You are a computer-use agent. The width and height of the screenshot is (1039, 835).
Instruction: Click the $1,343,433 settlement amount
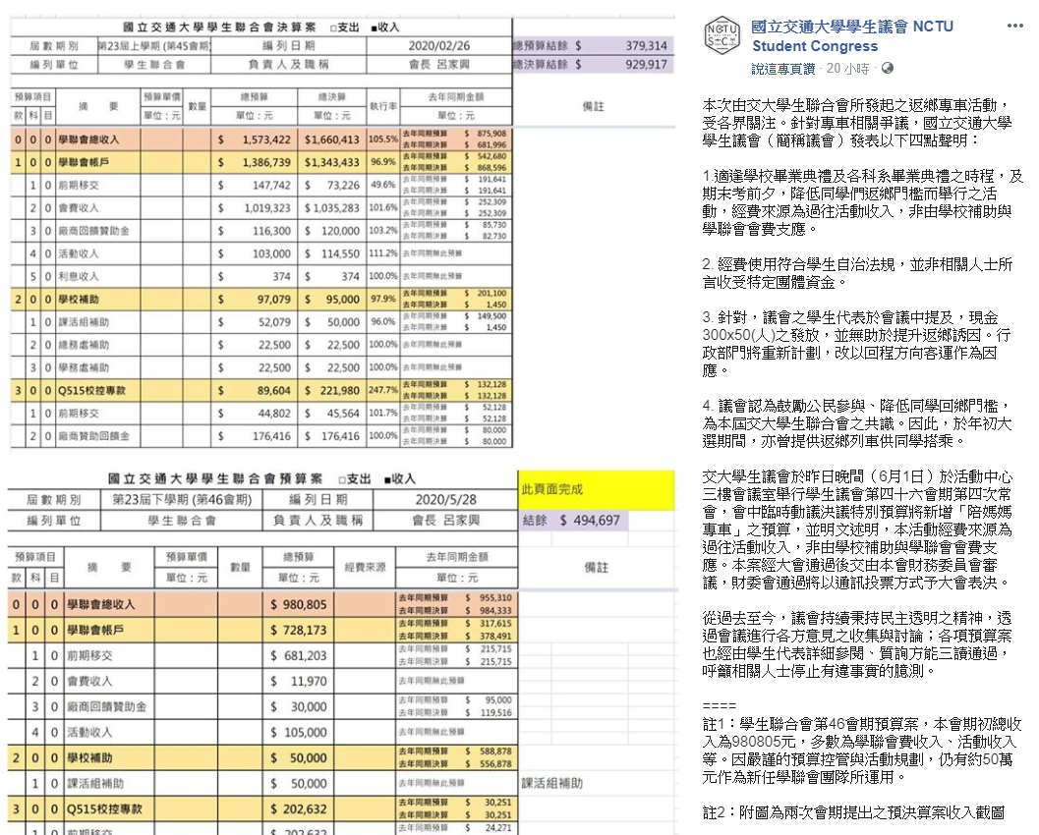[x=332, y=162]
